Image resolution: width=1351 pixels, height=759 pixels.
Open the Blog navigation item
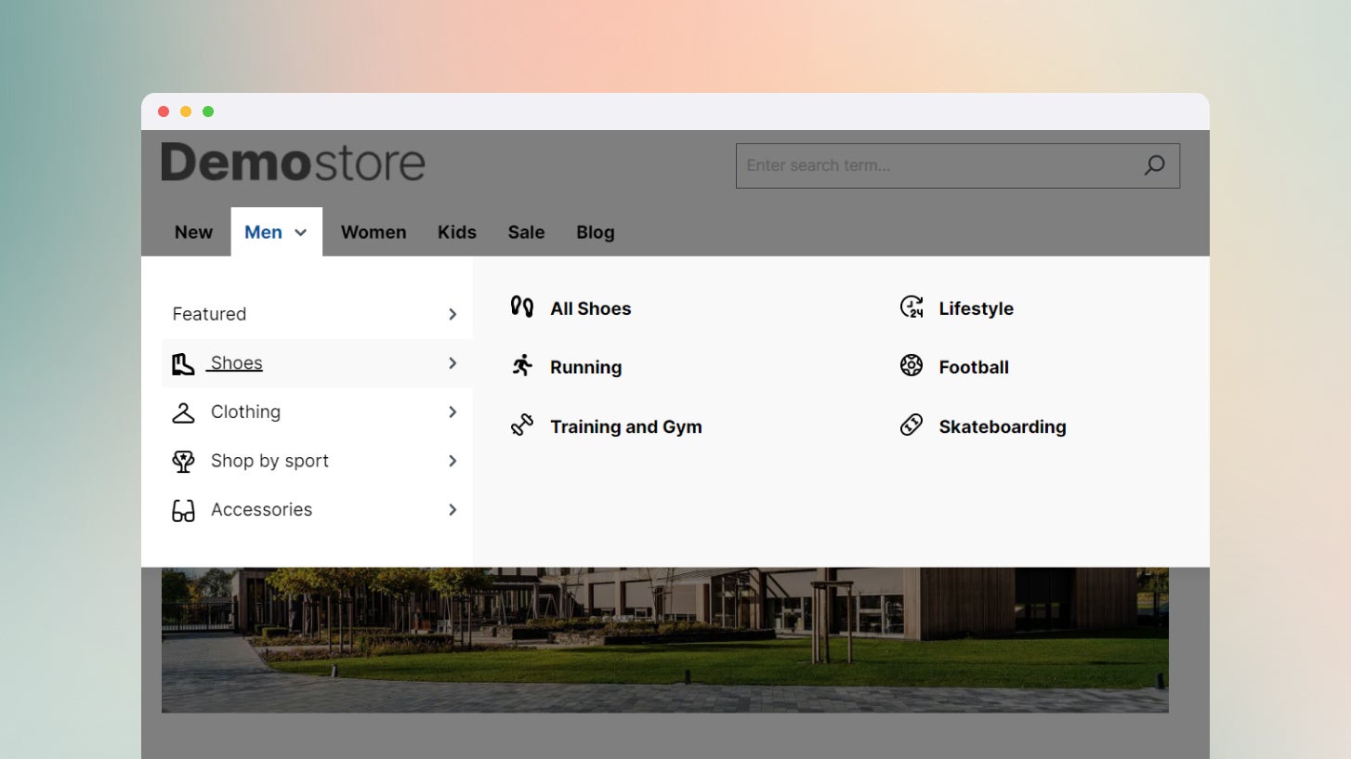point(595,232)
